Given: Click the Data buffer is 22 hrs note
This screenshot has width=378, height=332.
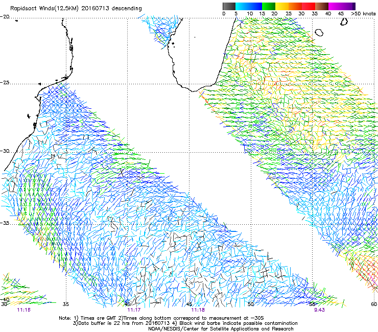Looking at the screenshot, I should [185, 323].
